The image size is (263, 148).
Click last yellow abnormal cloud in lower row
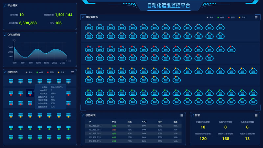(177, 79)
